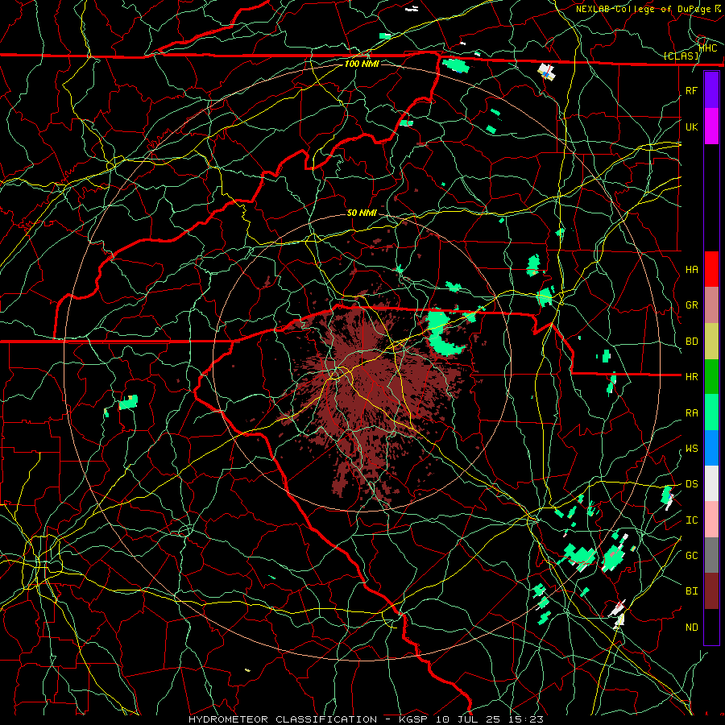This screenshot has width=725, height=725.
Task: Click the "KGSP" radar site identifier
Action: (x=413, y=719)
